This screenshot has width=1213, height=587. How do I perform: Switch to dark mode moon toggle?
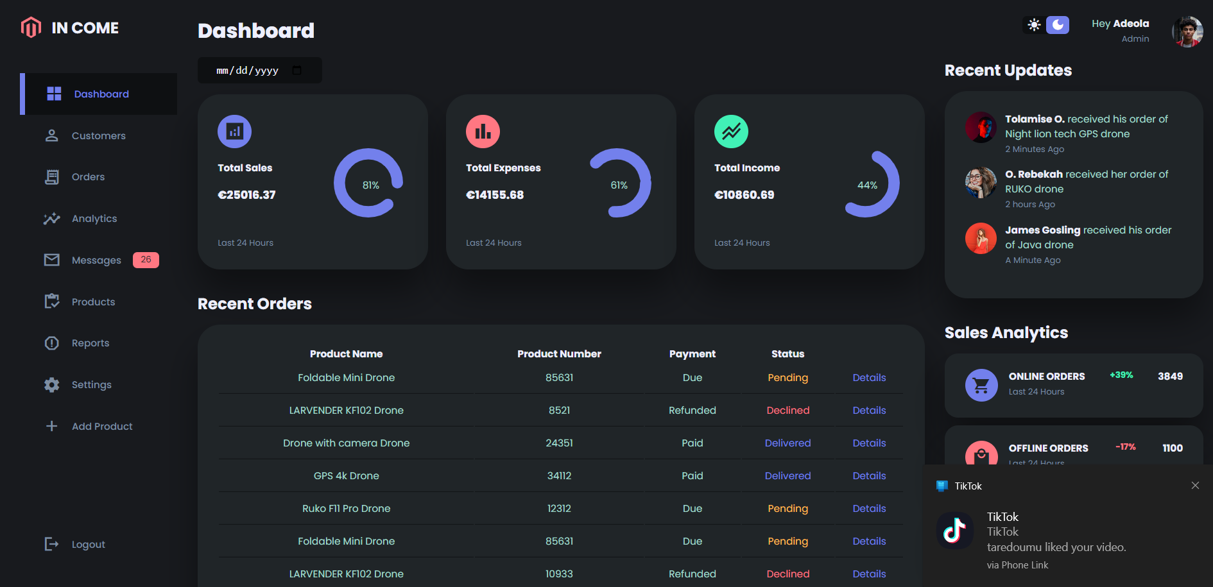[1058, 25]
